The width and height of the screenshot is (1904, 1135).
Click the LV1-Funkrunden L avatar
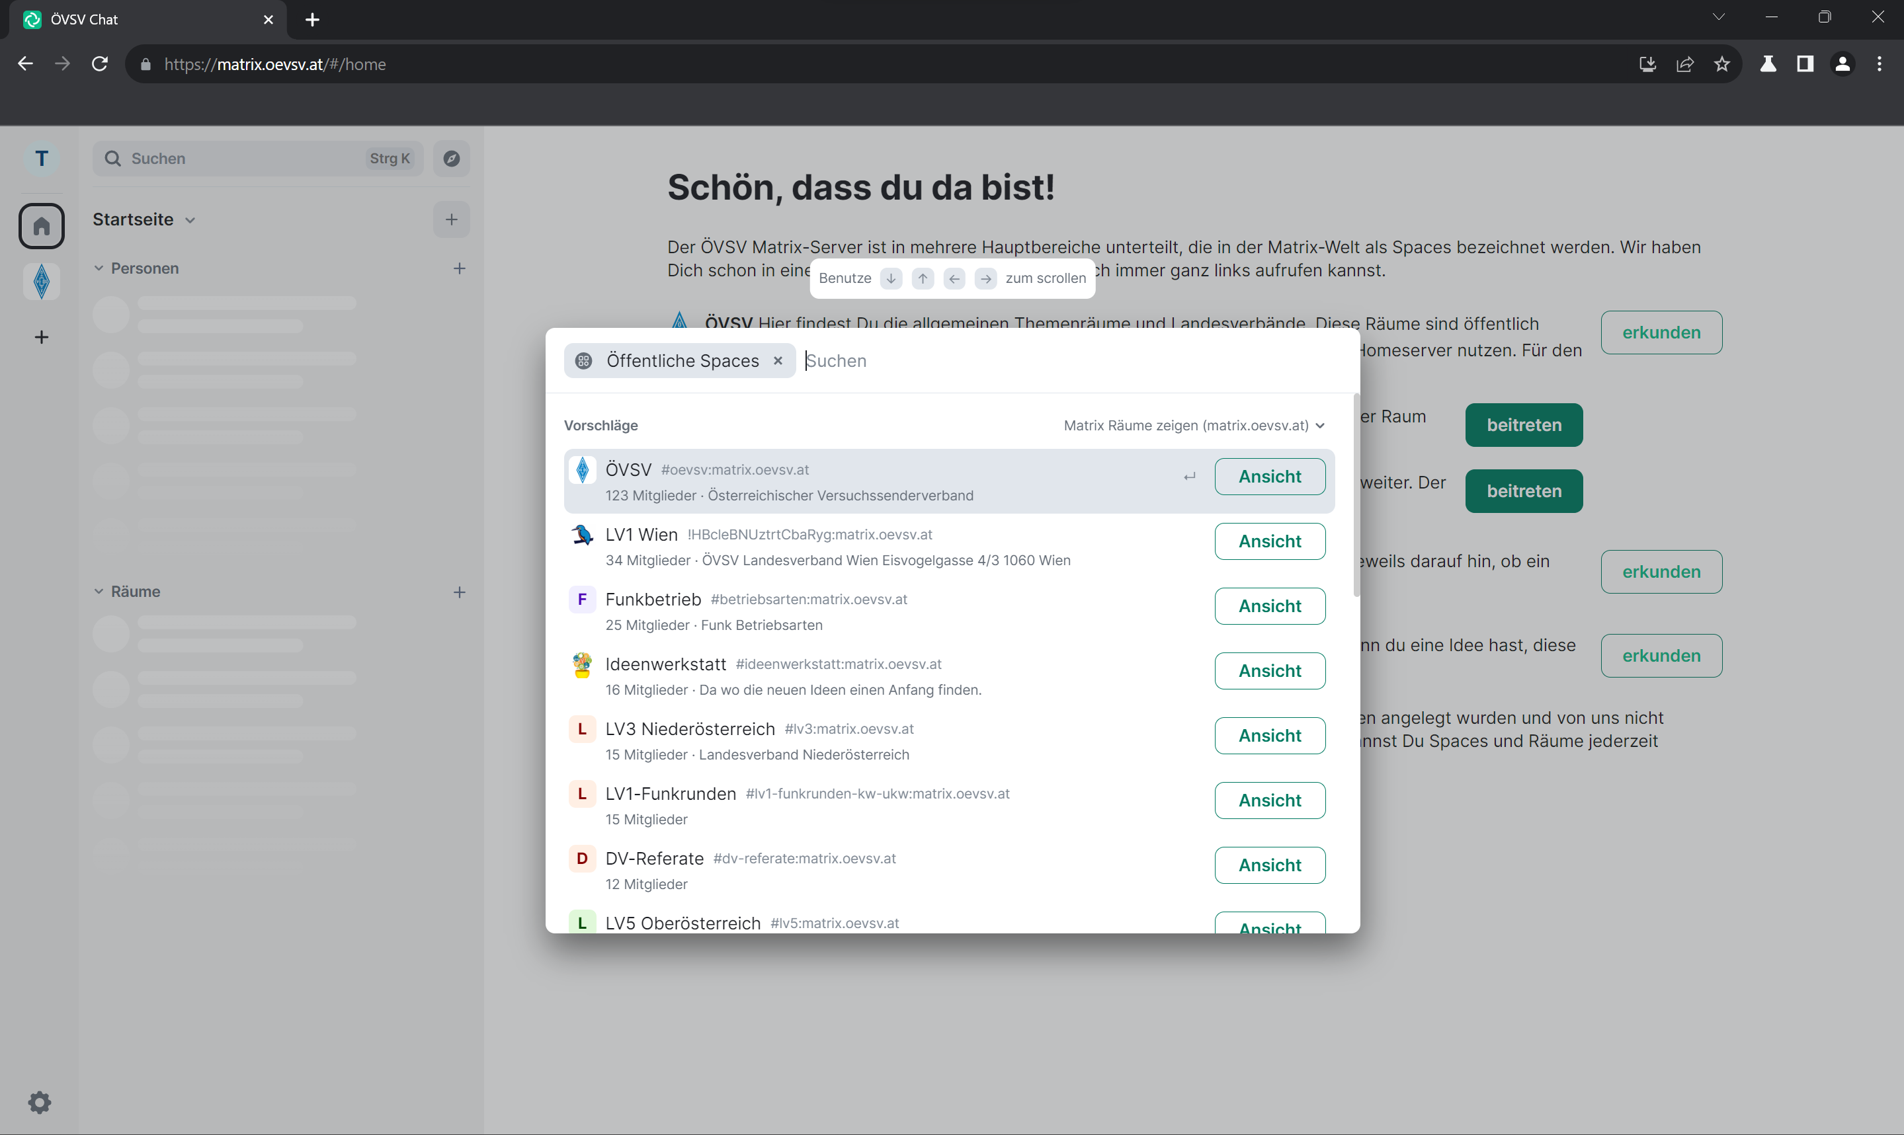pyautogui.click(x=582, y=794)
